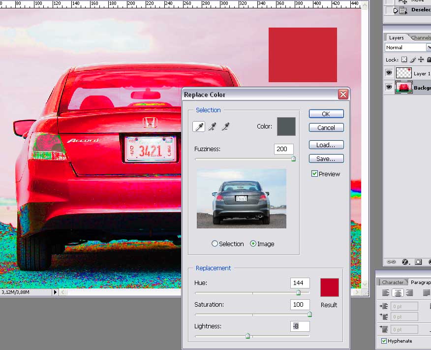Select the Add to Sample eyedropper

pyautogui.click(x=212, y=127)
